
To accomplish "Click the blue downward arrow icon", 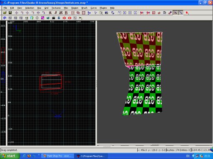I will click(59, 18).
